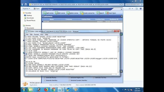Click the volume tray icon

131,90
